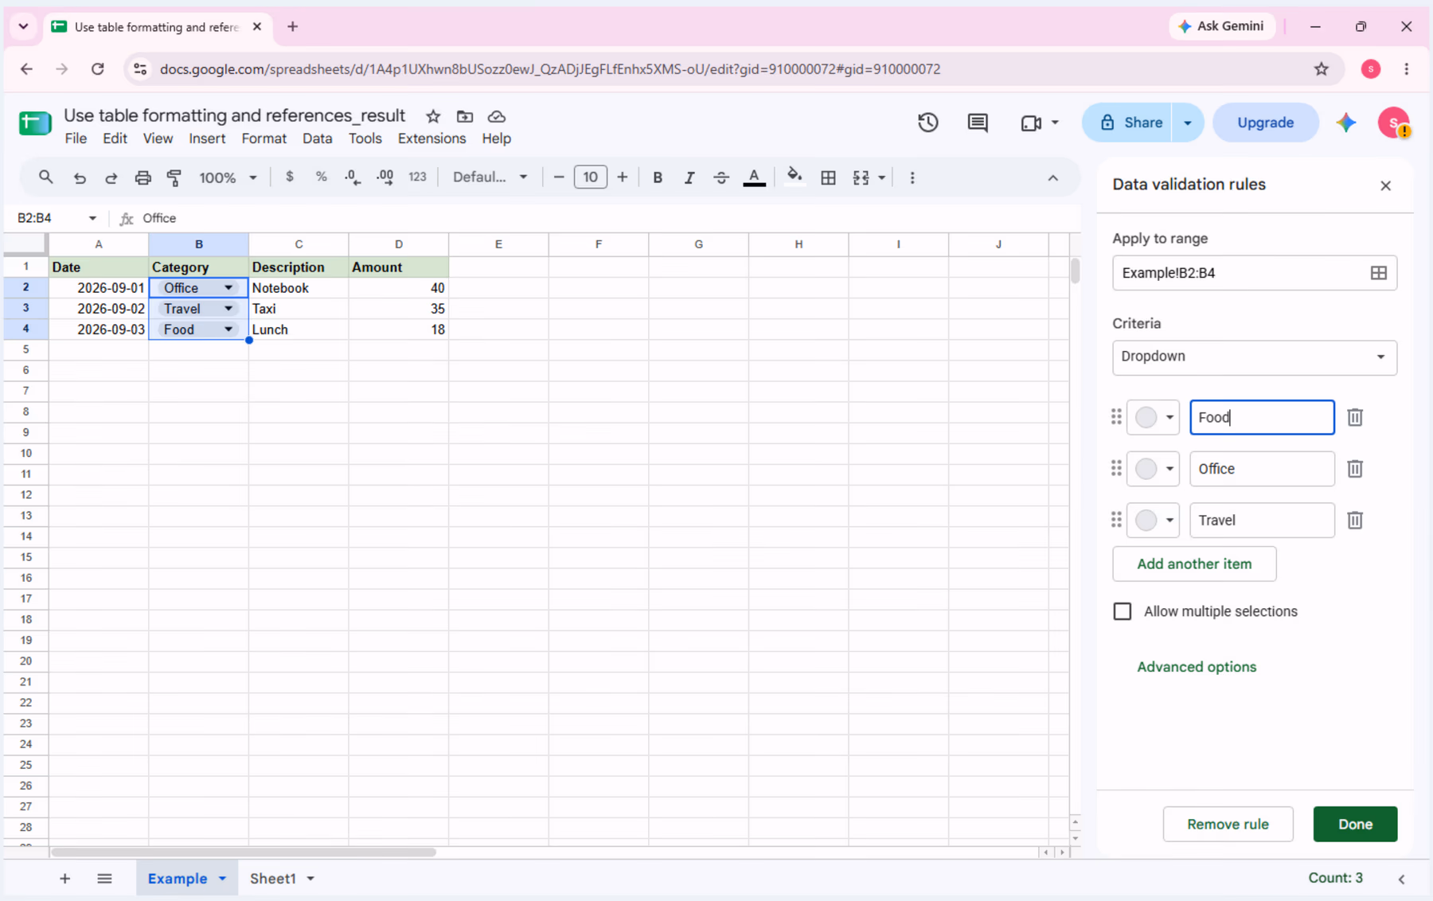Viewport: 1433px width, 901px height.
Task: Expand the Office cell dropdown arrow
Action: [228, 287]
